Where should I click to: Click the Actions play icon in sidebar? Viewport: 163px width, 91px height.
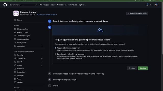(15, 65)
